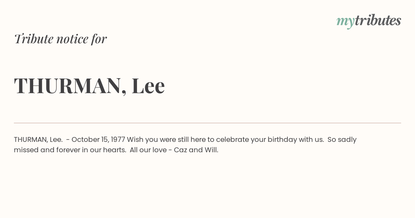Click the mytributes logo
Screen dimensions: 415x218
click(x=369, y=21)
